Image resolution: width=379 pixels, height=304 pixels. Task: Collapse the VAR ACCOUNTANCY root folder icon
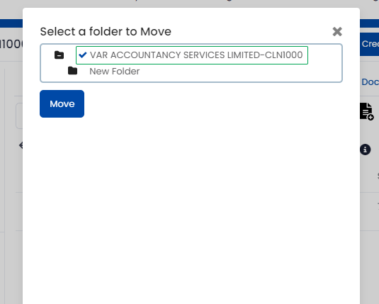point(59,55)
